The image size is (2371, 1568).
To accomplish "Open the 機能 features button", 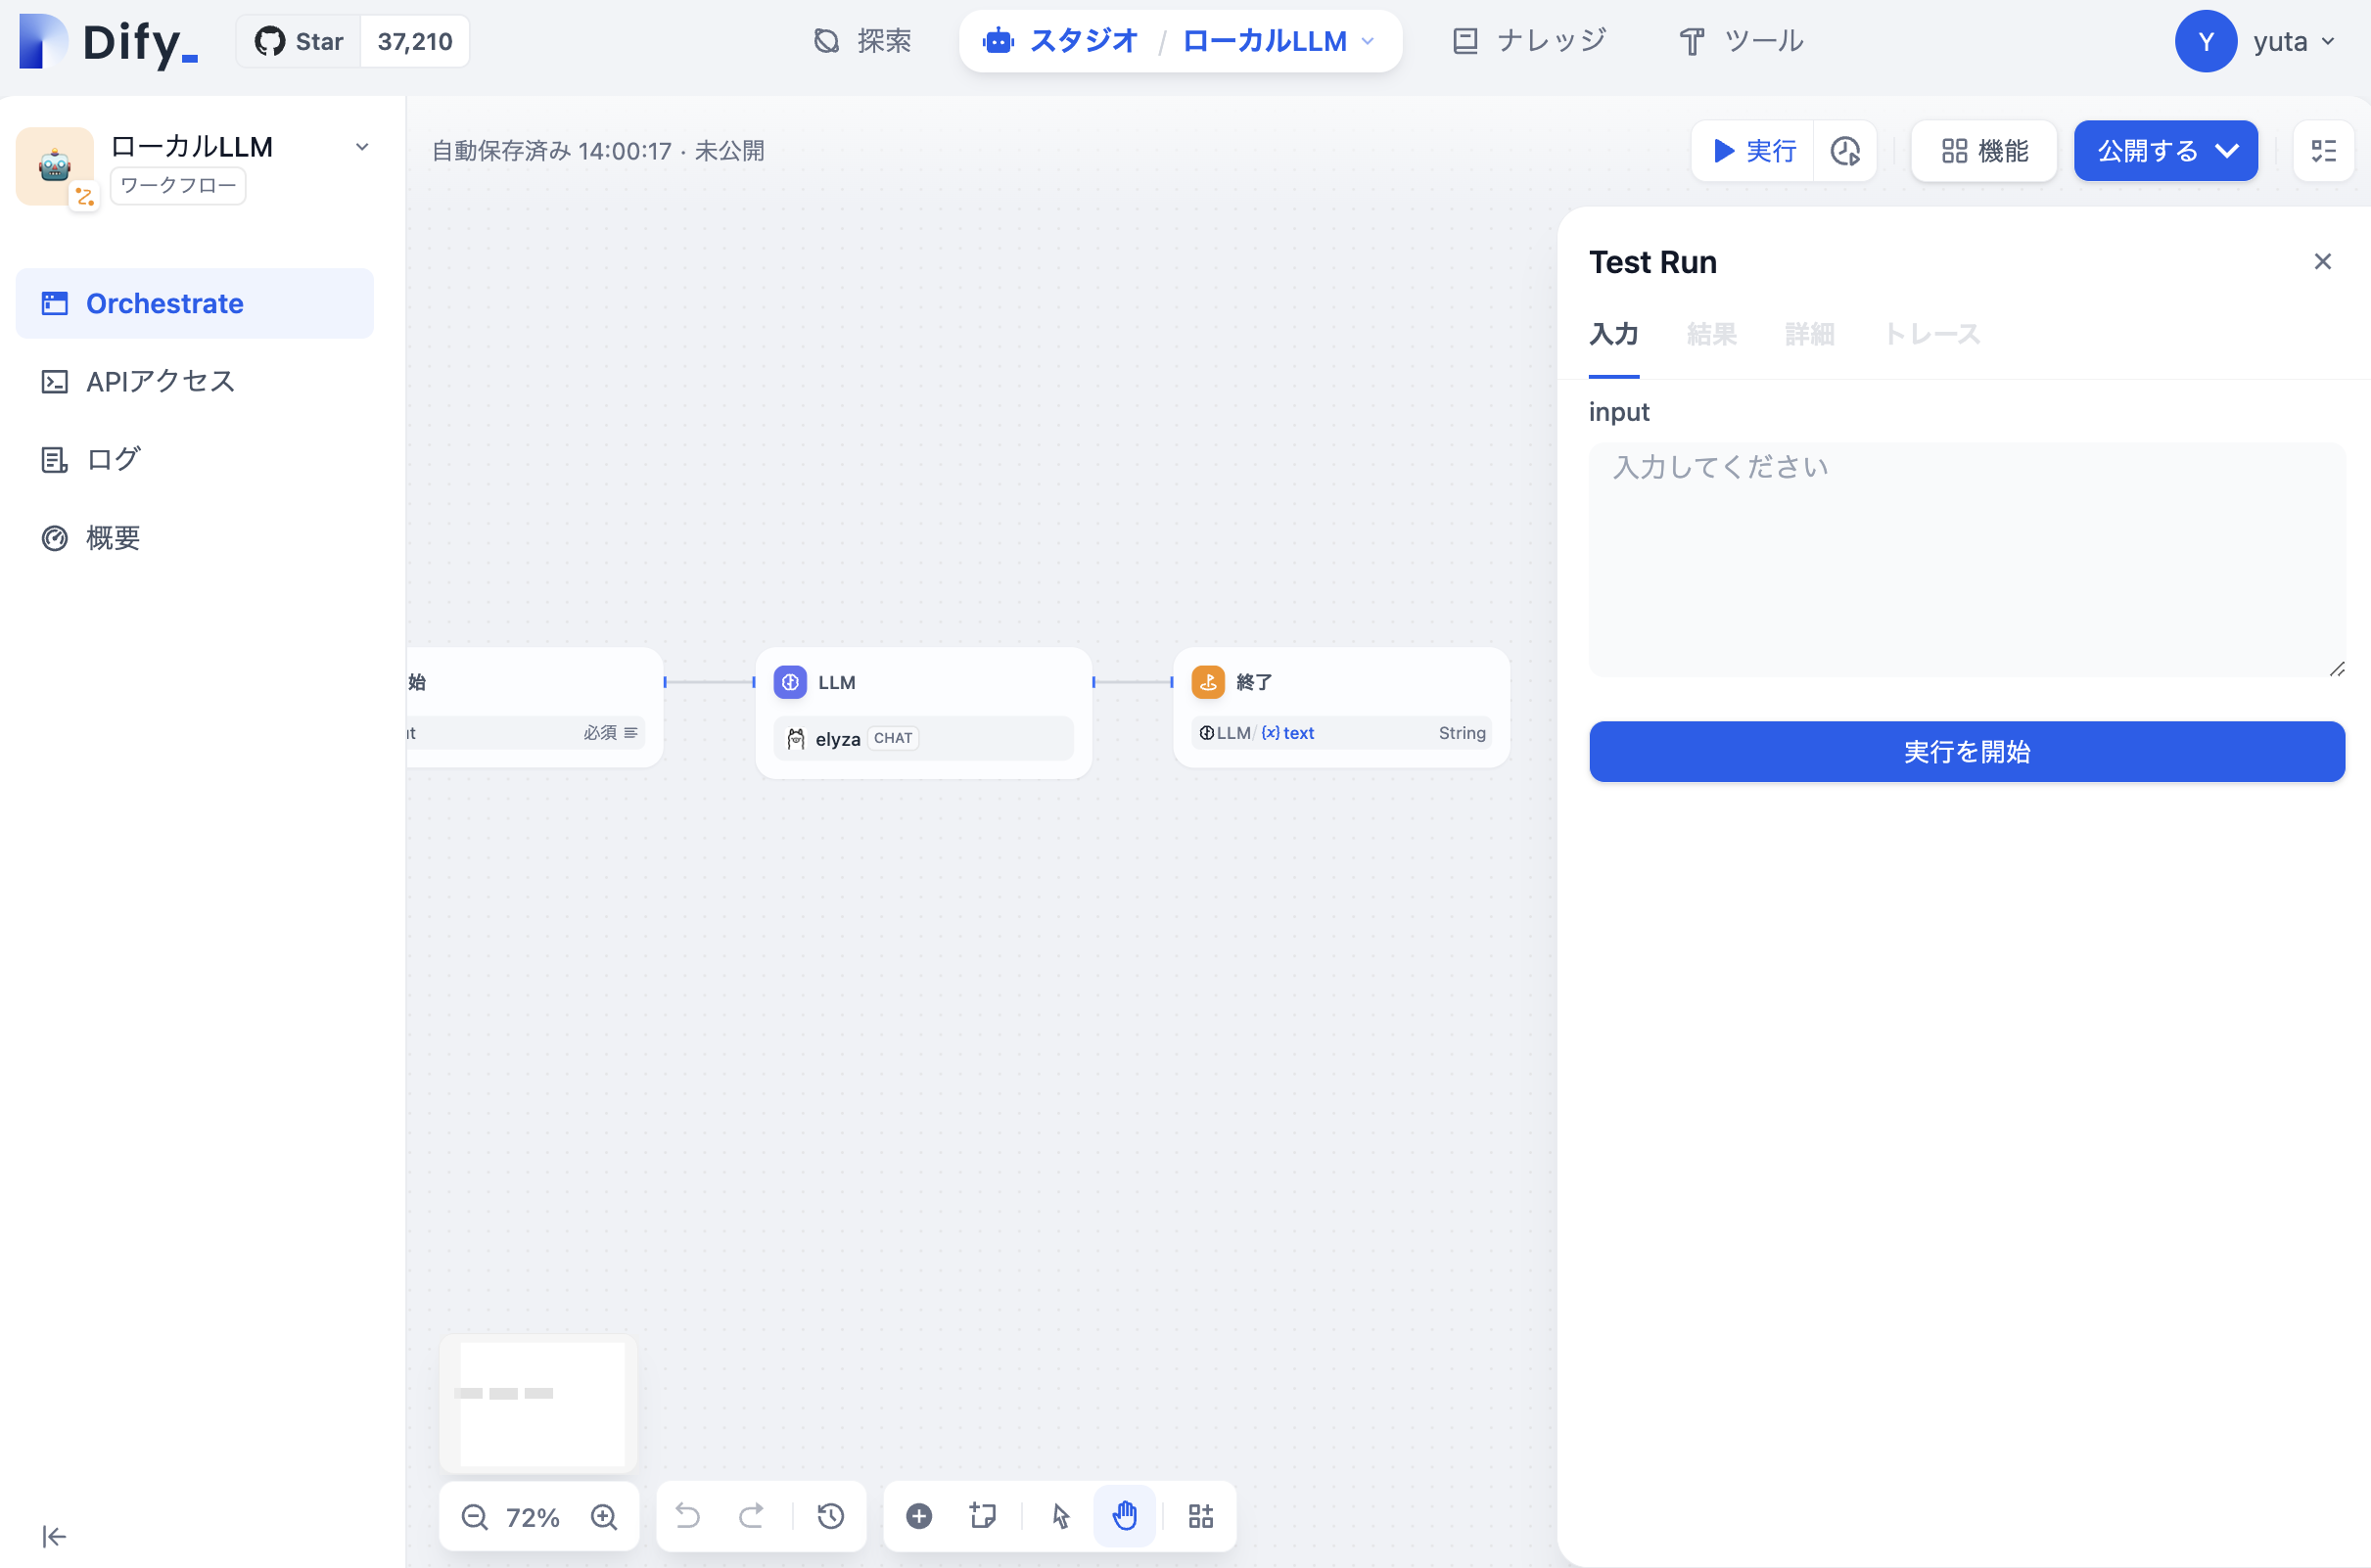I will pyautogui.click(x=1984, y=151).
